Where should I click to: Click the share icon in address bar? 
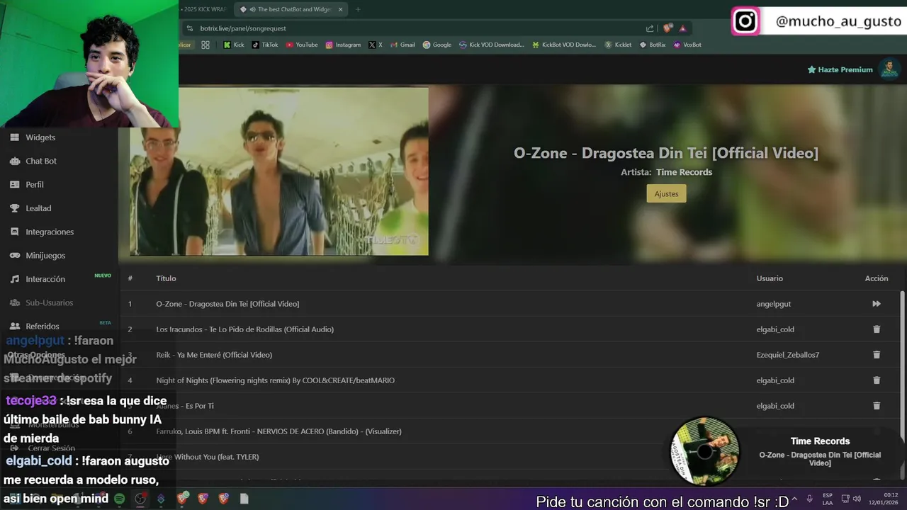tap(650, 28)
